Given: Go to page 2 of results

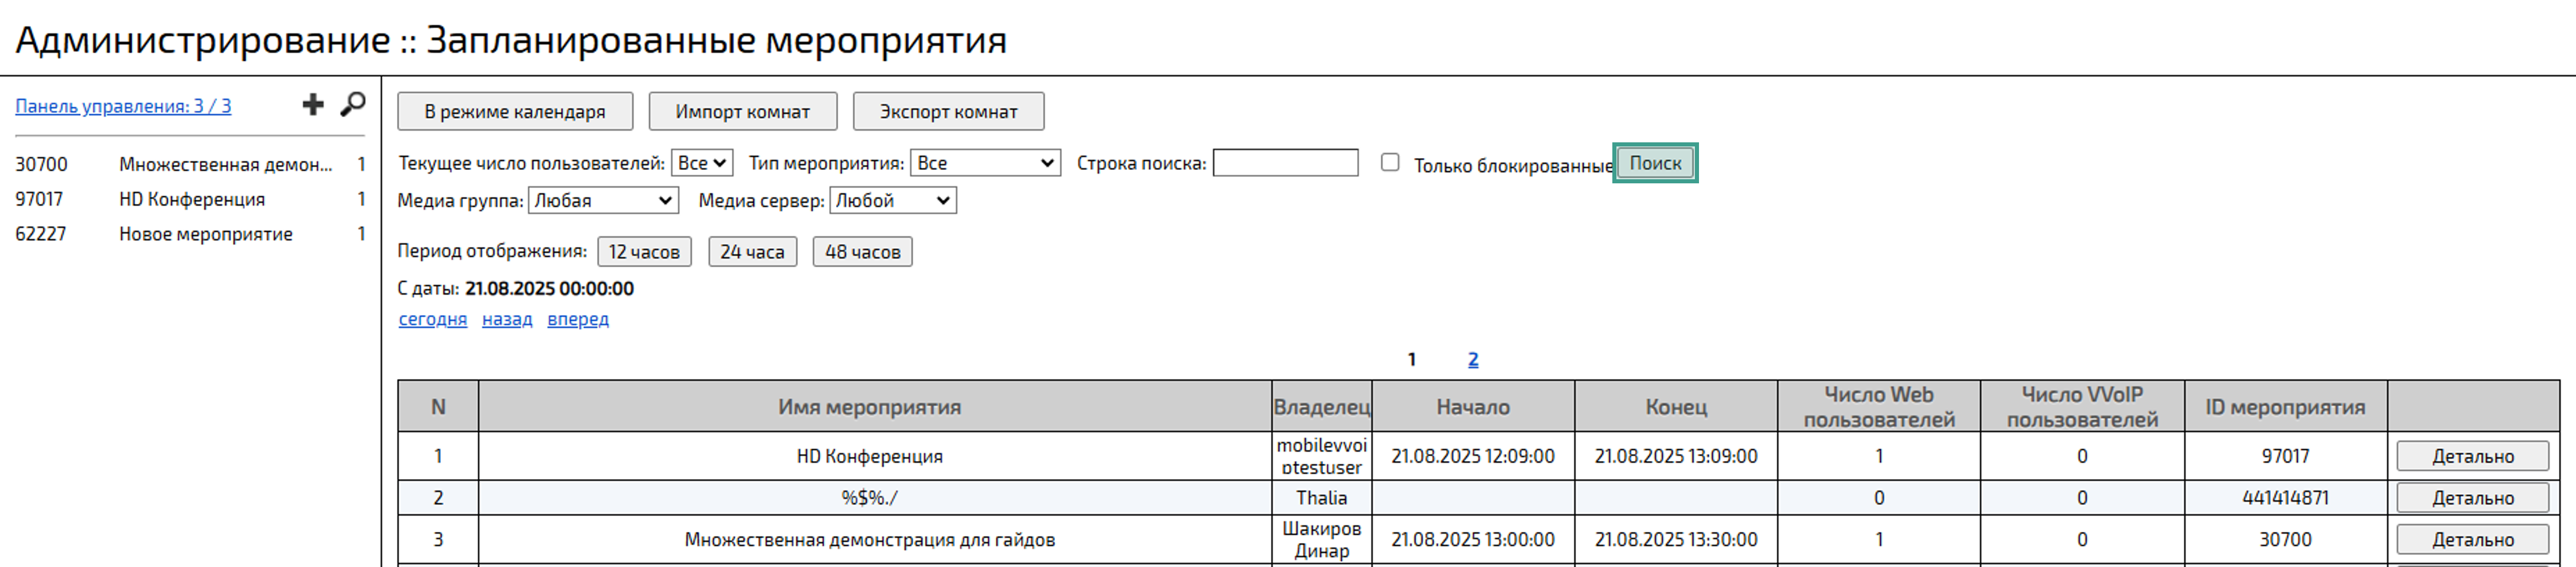Looking at the screenshot, I should coord(1473,360).
